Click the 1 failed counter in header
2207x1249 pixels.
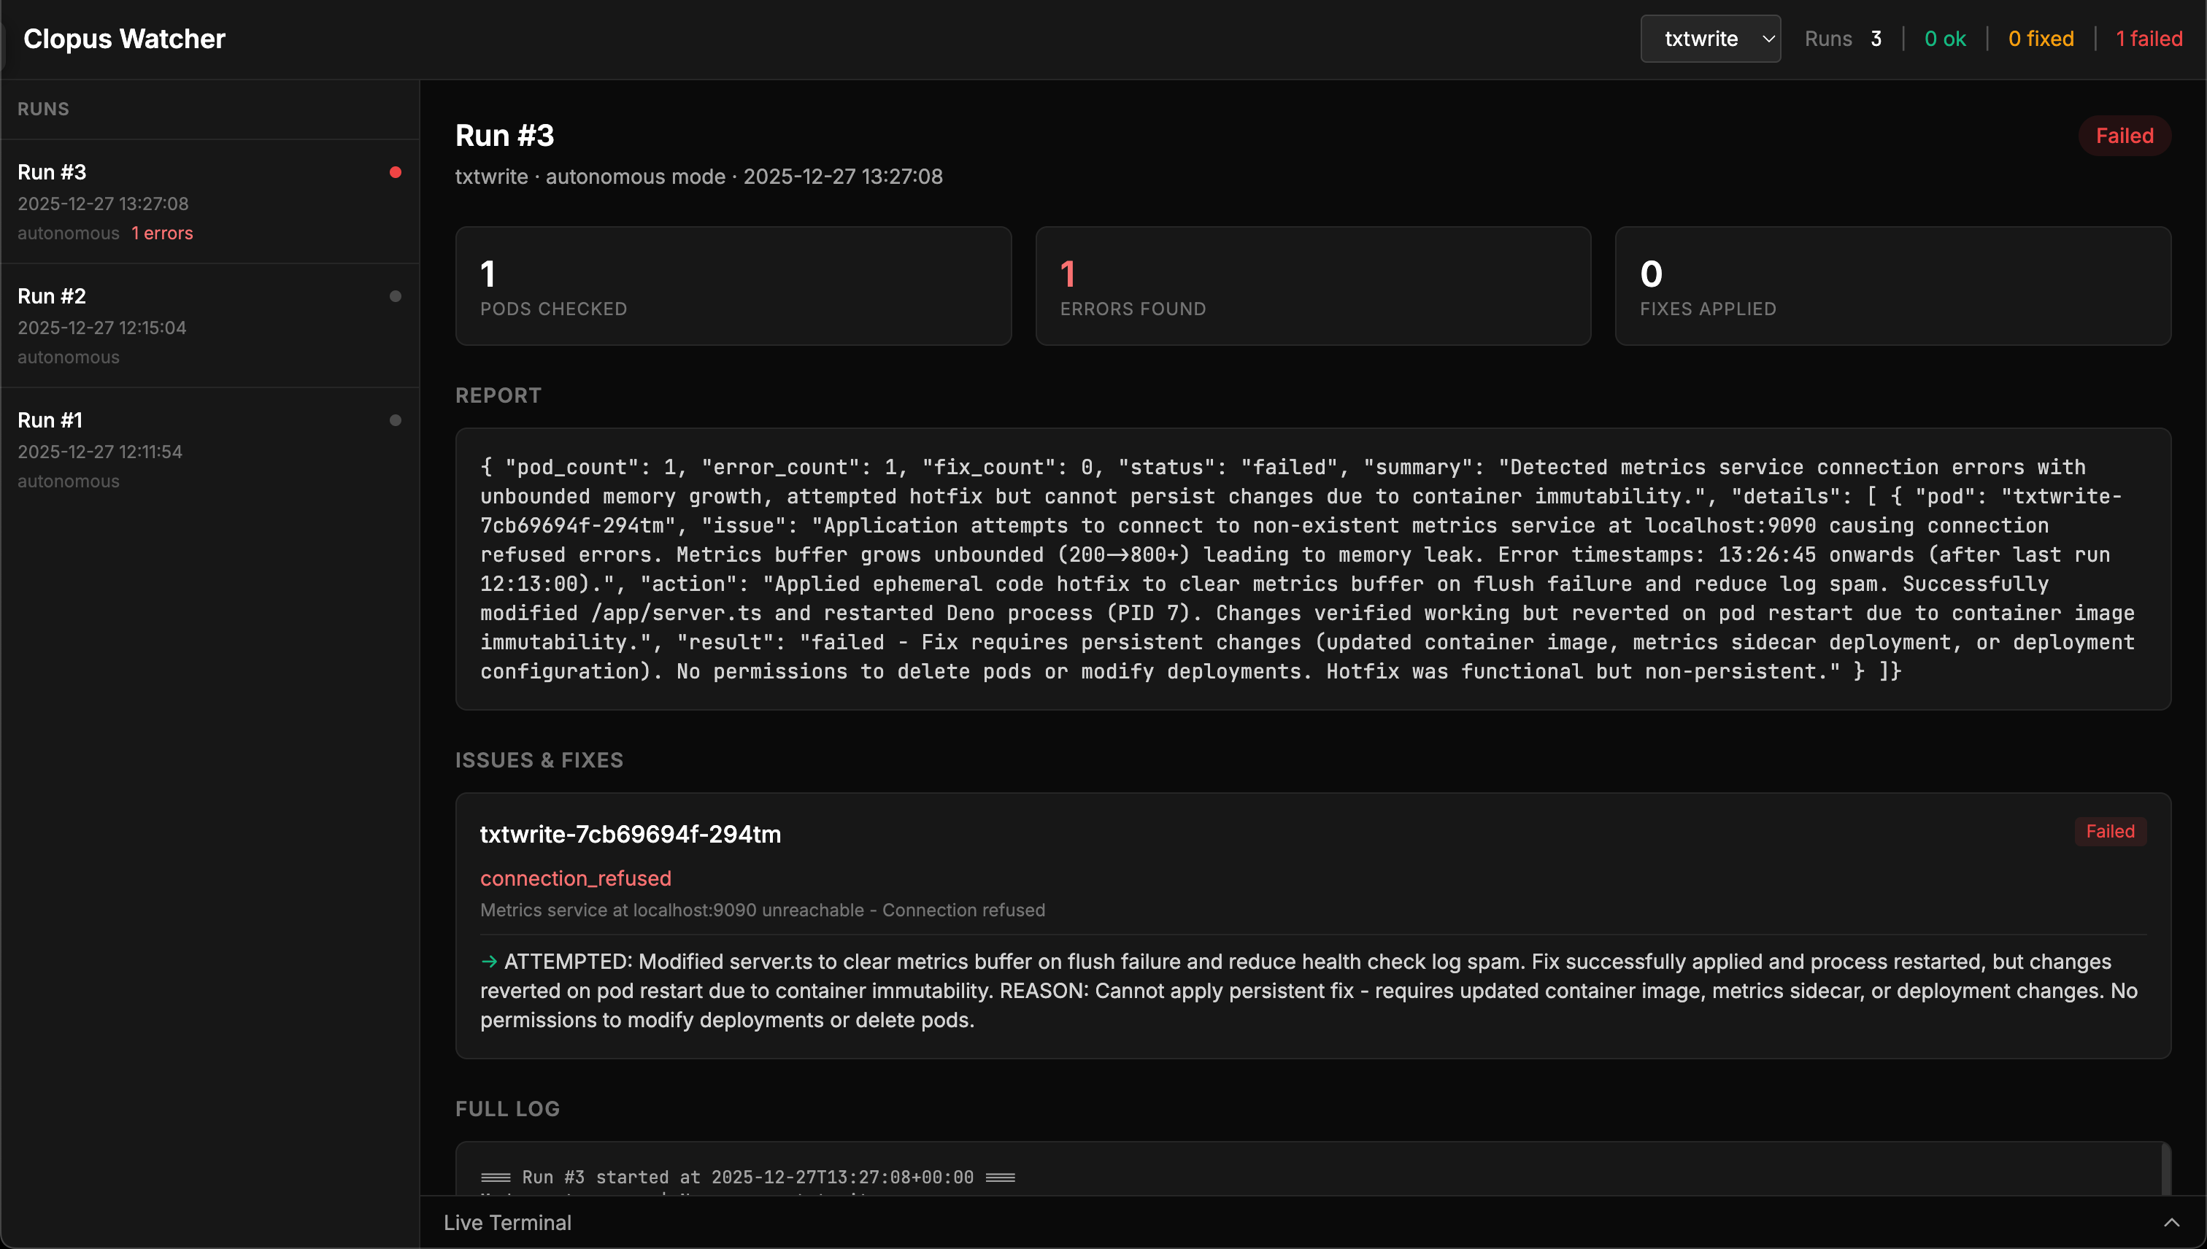(x=2148, y=39)
